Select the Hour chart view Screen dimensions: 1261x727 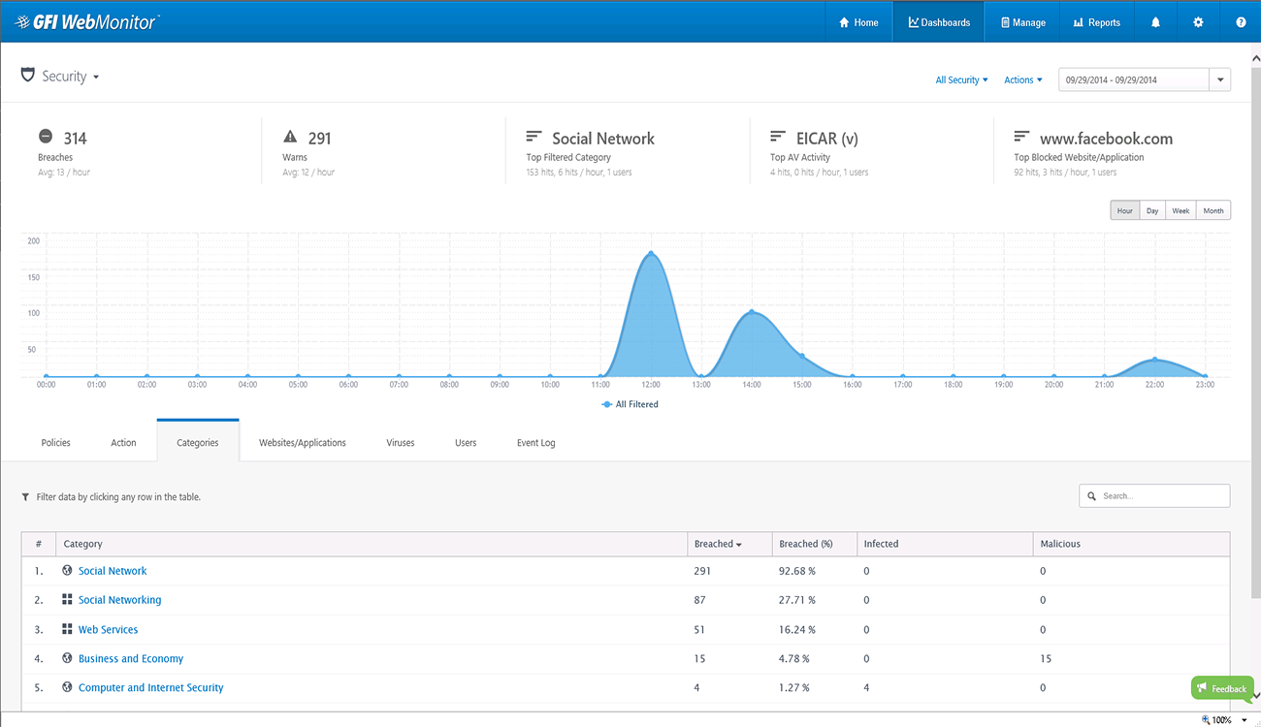1124,210
